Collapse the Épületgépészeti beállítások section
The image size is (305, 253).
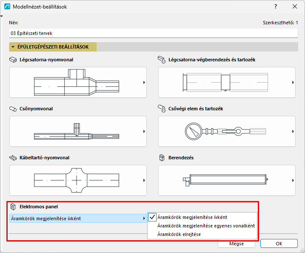point(13,47)
